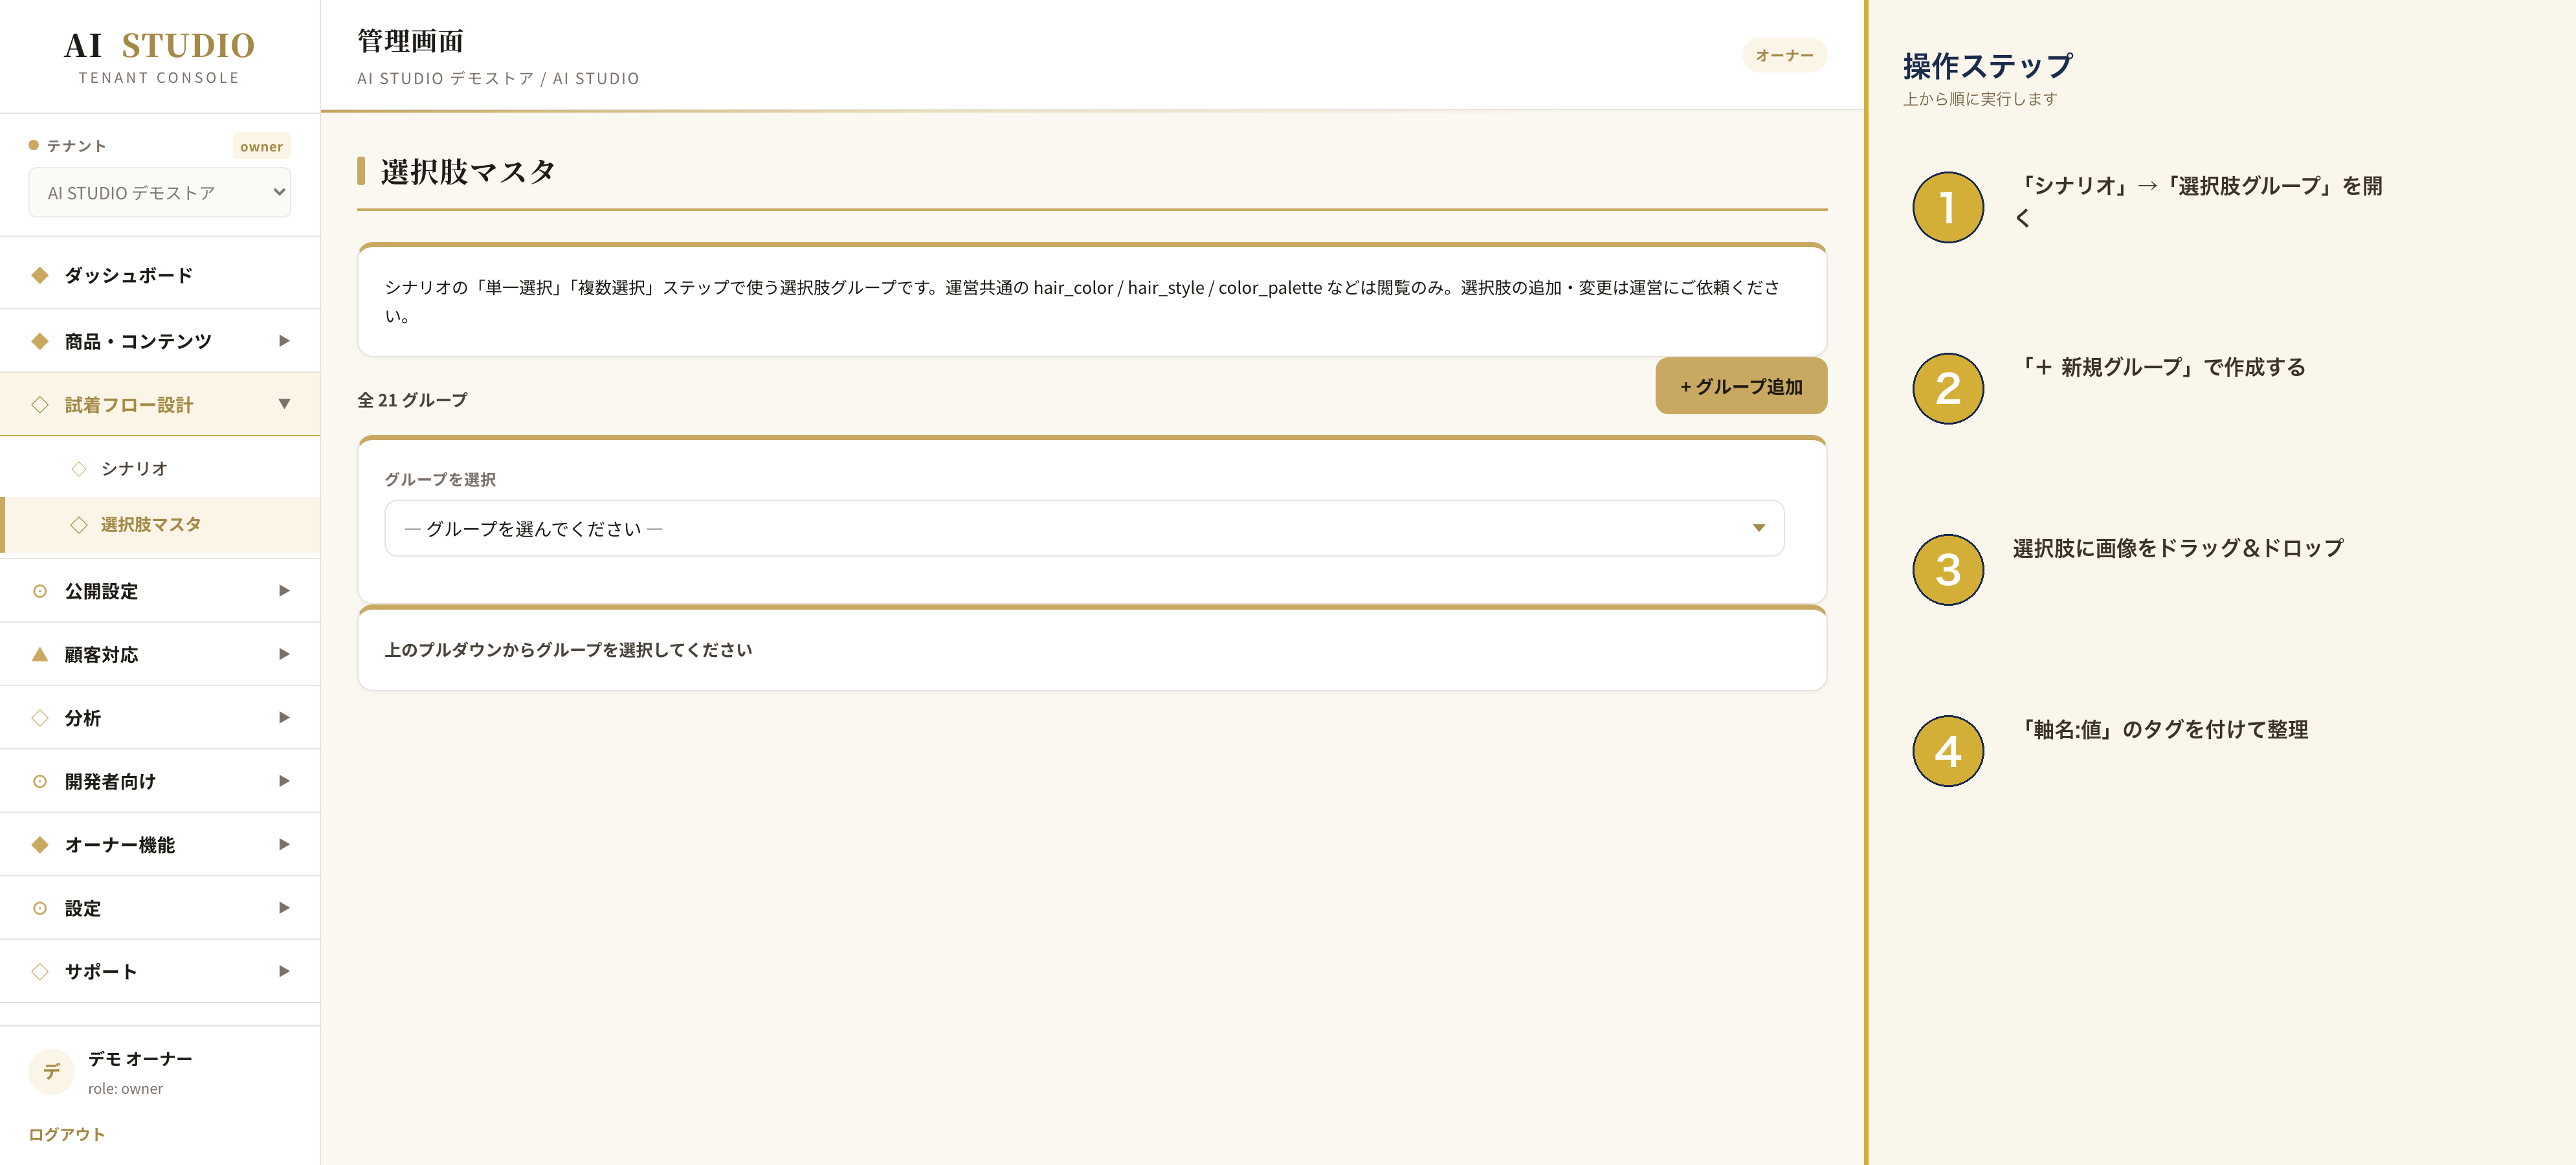Click the small diamond icon beside シナリオ
The image size is (2576, 1165).
click(79, 469)
